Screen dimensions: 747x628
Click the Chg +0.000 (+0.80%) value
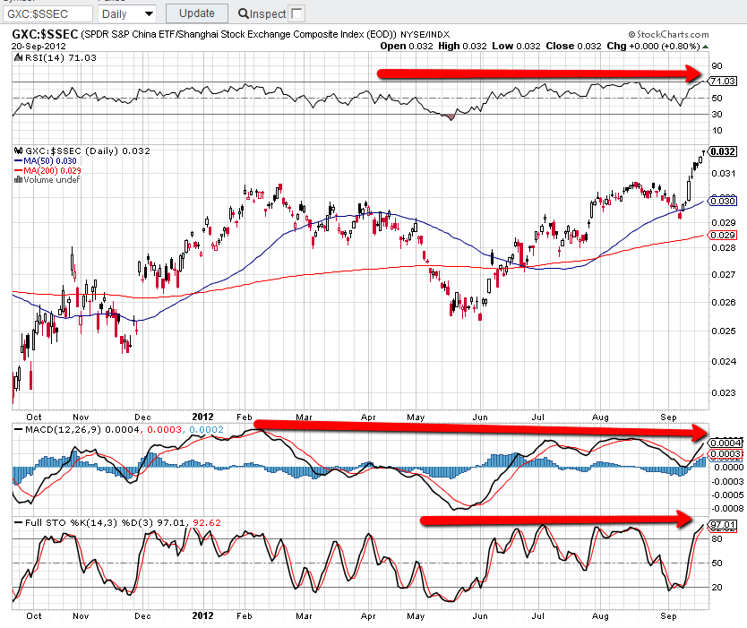pos(653,47)
